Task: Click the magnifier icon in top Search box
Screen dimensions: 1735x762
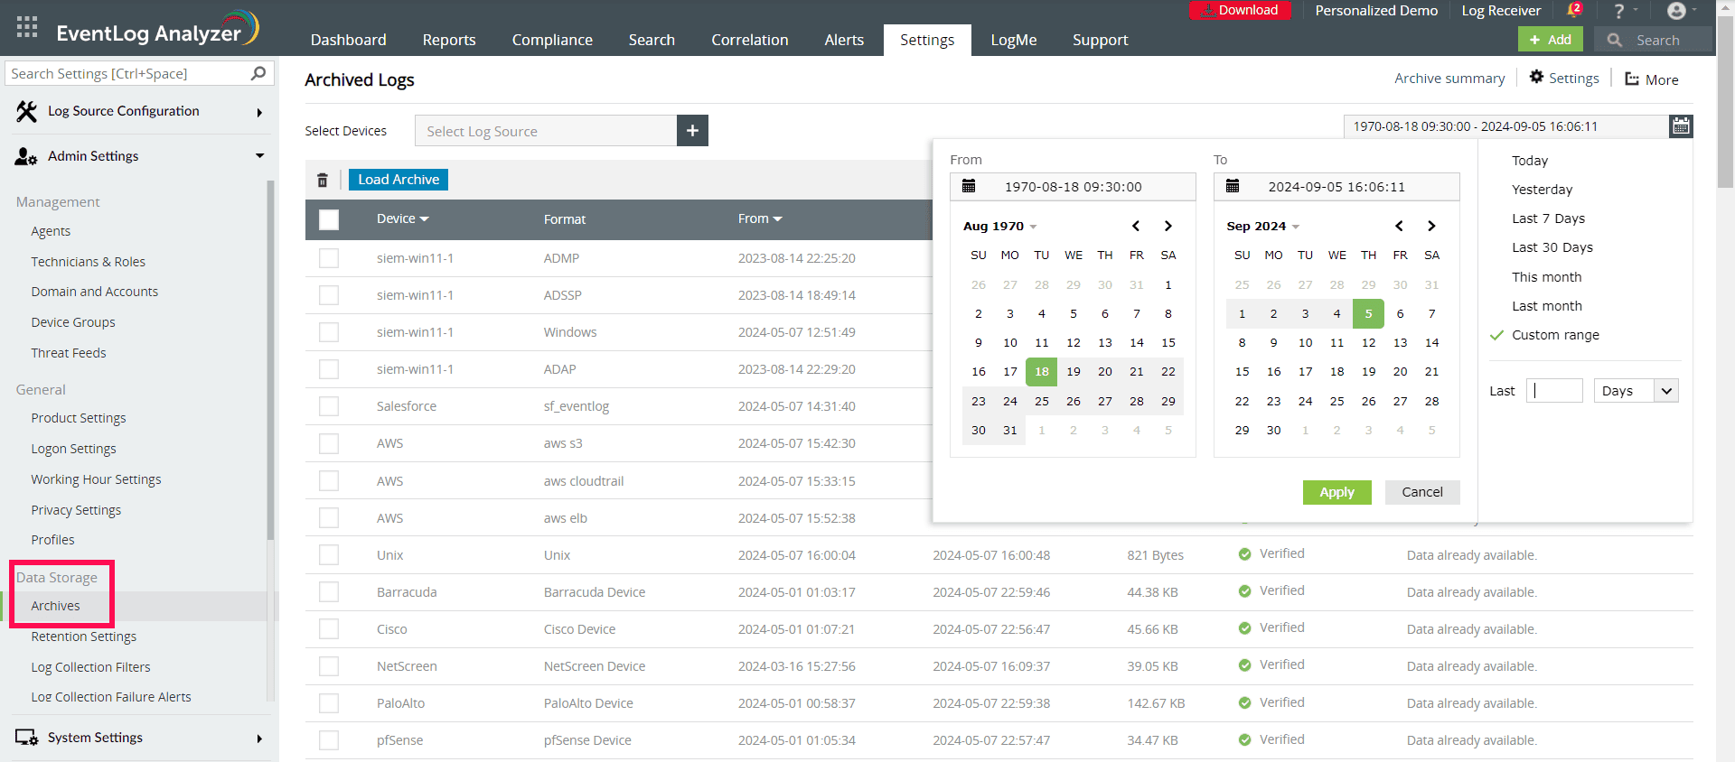Action: tap(1615, 40)
